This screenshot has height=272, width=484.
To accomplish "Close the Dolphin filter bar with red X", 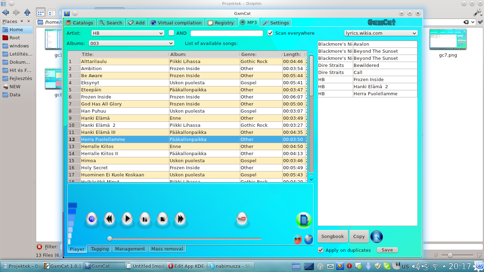I will pos(40,247).
